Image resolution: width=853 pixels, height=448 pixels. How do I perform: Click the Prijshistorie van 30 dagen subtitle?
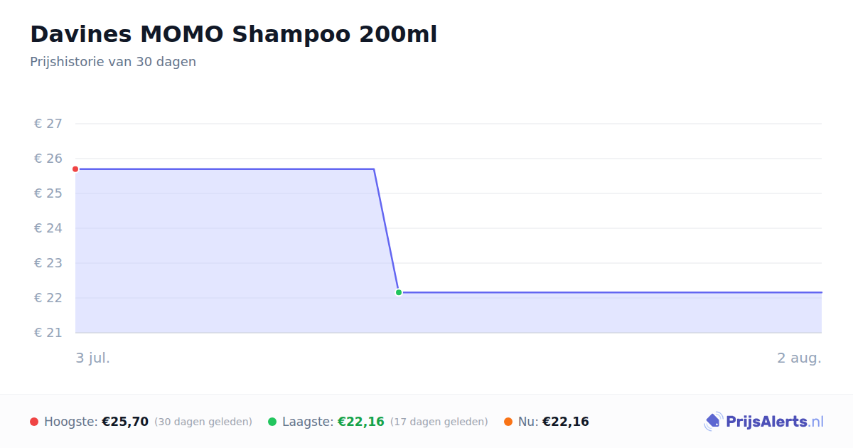coord(113,62)
